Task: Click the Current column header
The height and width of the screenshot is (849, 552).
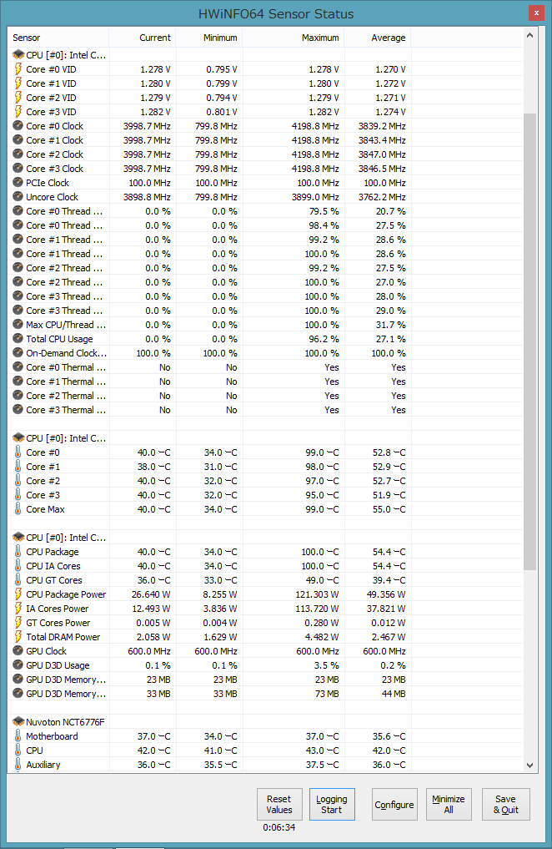Action: [143, 38]
